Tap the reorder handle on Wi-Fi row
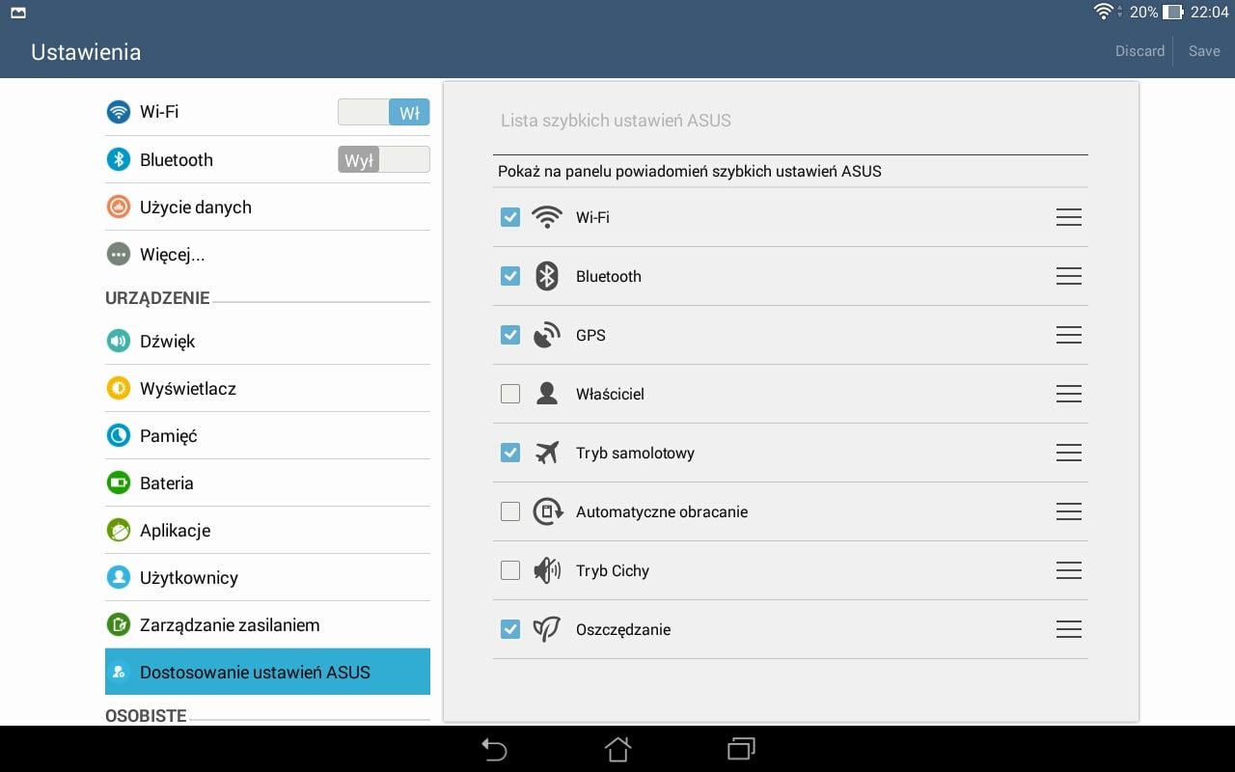 [x=1068, y=217]
